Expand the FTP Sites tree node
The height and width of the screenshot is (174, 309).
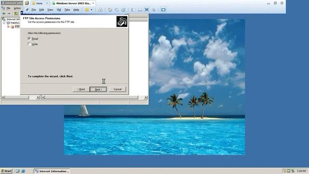click(x=8, y=27)
